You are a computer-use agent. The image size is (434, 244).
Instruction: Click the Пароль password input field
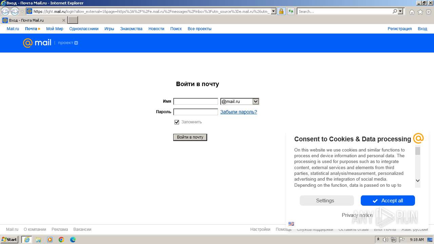point(196,112)
